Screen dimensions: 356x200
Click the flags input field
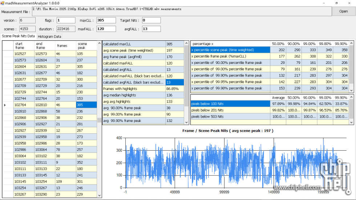pos(66,20)
